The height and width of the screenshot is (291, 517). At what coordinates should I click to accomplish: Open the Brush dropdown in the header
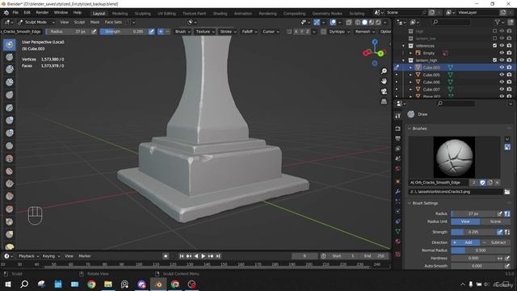[183, 32]
